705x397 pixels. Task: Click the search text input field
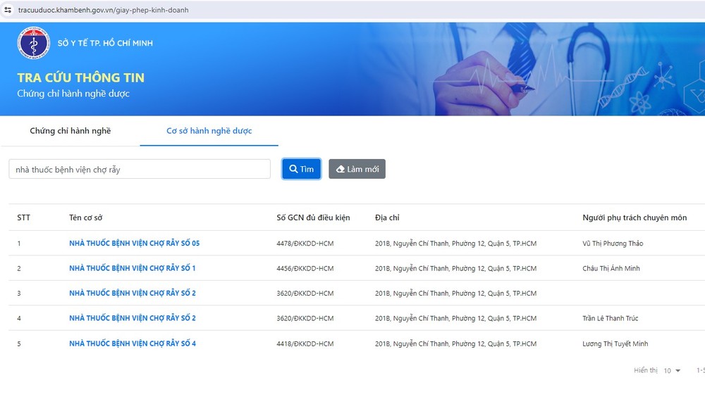tap(140, 170)
